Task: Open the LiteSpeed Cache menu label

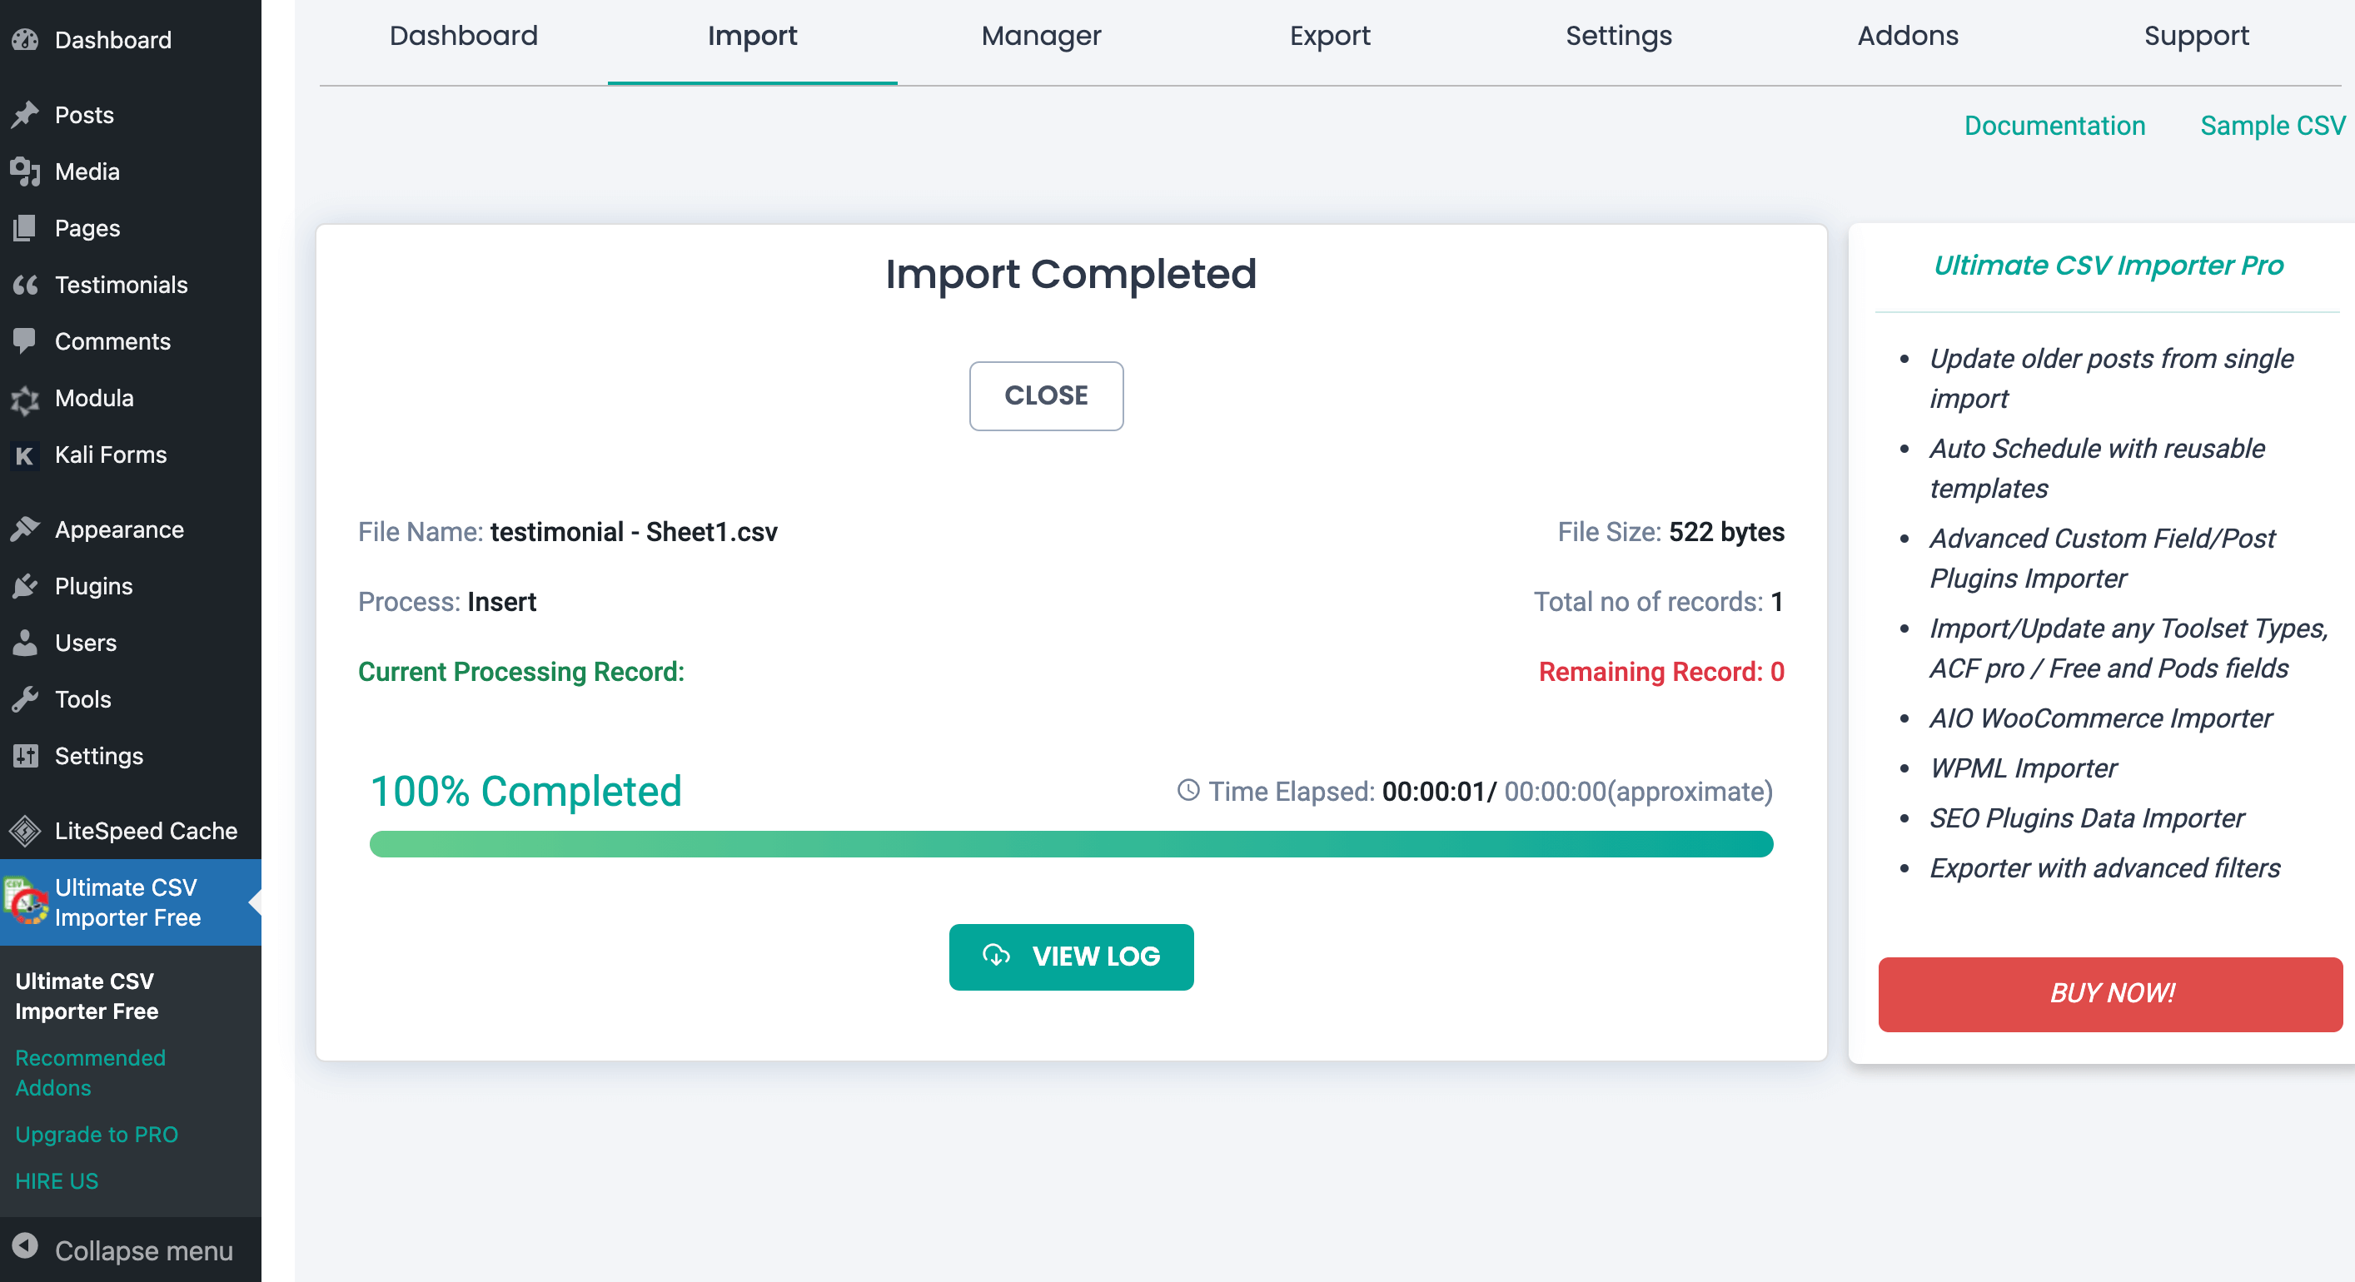Action: point(146,831)
